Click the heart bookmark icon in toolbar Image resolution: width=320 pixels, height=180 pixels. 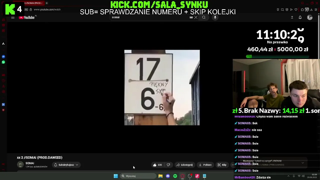pyautogui.click(x=296, y=9)
